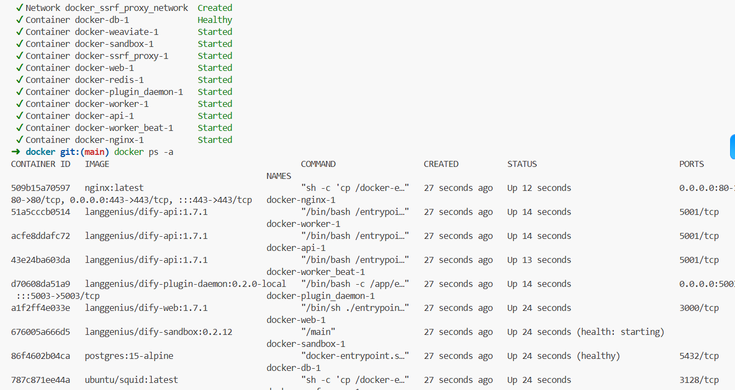Click 'docker-worker_beat-1' in the NAMES column

point(316,272)
